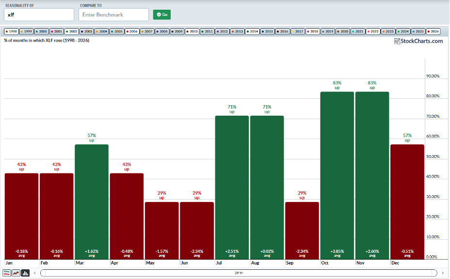Toggle the 2020 year chip
This screenshot has width=450, height=279.
pyautogui.click(x=343, y=31)
